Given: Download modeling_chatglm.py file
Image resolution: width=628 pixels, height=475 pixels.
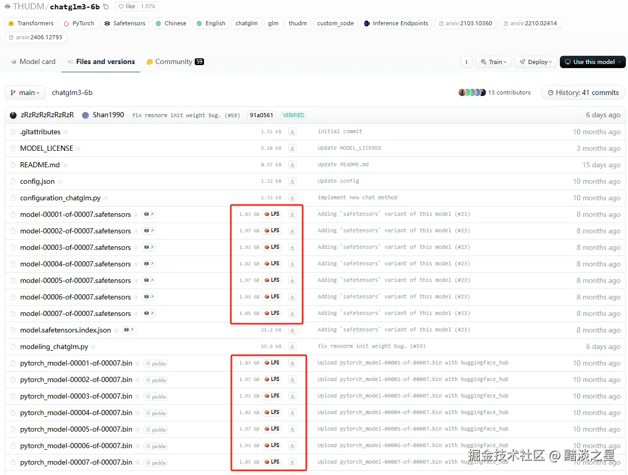Looking at the screenshot, I should tap(292, 346).
